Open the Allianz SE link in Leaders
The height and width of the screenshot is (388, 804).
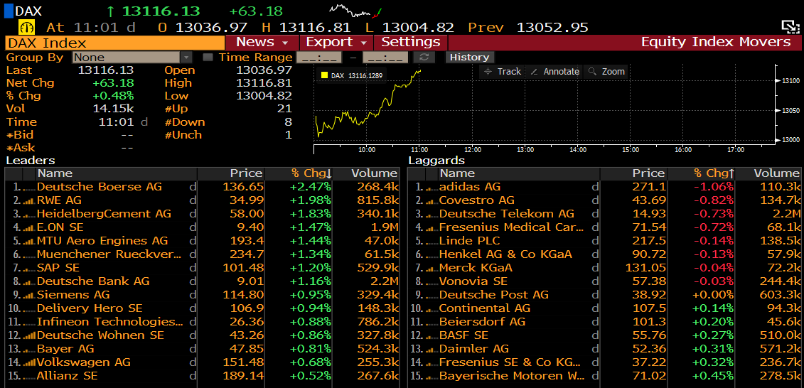[67, 376]
